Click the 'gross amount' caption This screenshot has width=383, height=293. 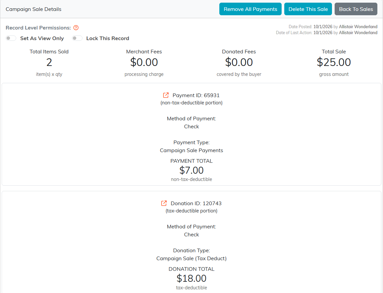pos(334,74)
